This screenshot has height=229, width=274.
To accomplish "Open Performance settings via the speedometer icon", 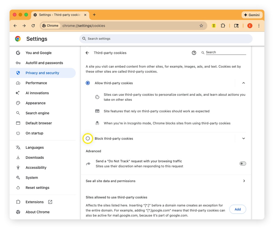I will pyautogui.click(x=18, y=83).
